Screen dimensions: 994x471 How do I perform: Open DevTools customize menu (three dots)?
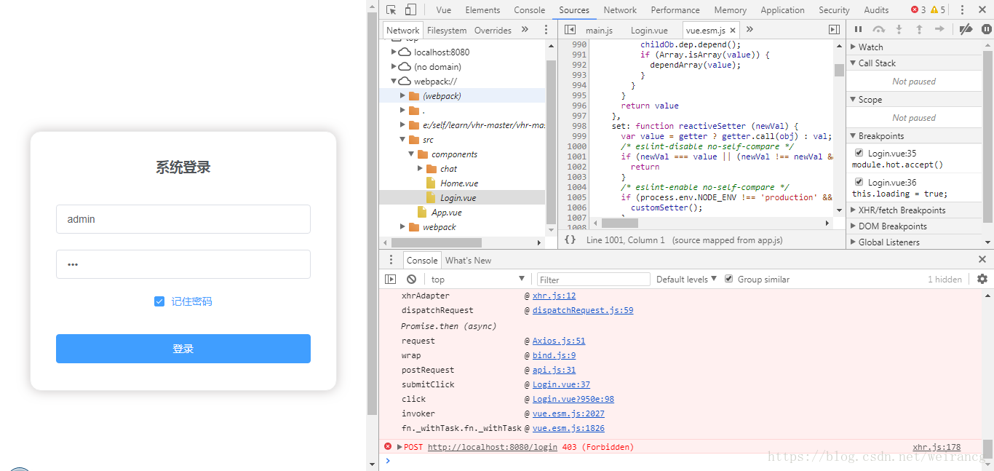click(x=962, y=10)
